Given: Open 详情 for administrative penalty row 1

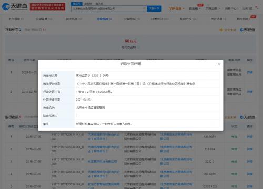Looking at the screenshot, I should (250, 72).
